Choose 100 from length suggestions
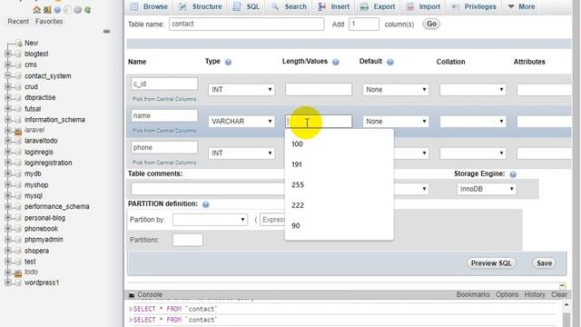581x327 pixels. coord(339,144)
